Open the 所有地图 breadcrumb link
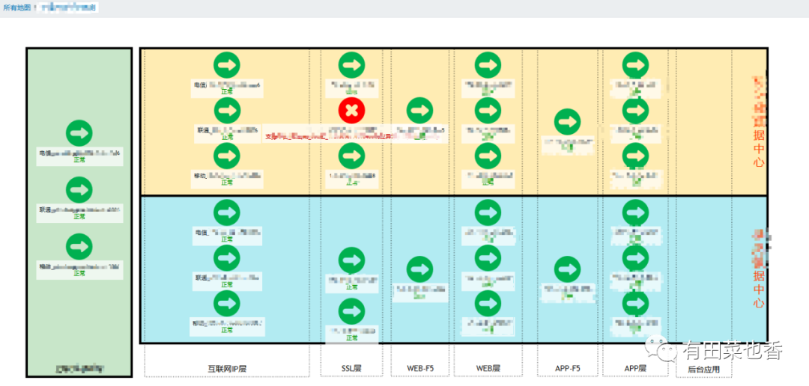 coord(17,7)
